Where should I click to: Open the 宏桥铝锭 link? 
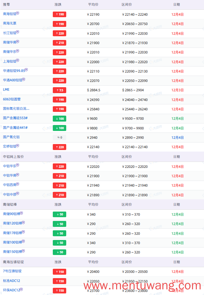click(10, 147)
